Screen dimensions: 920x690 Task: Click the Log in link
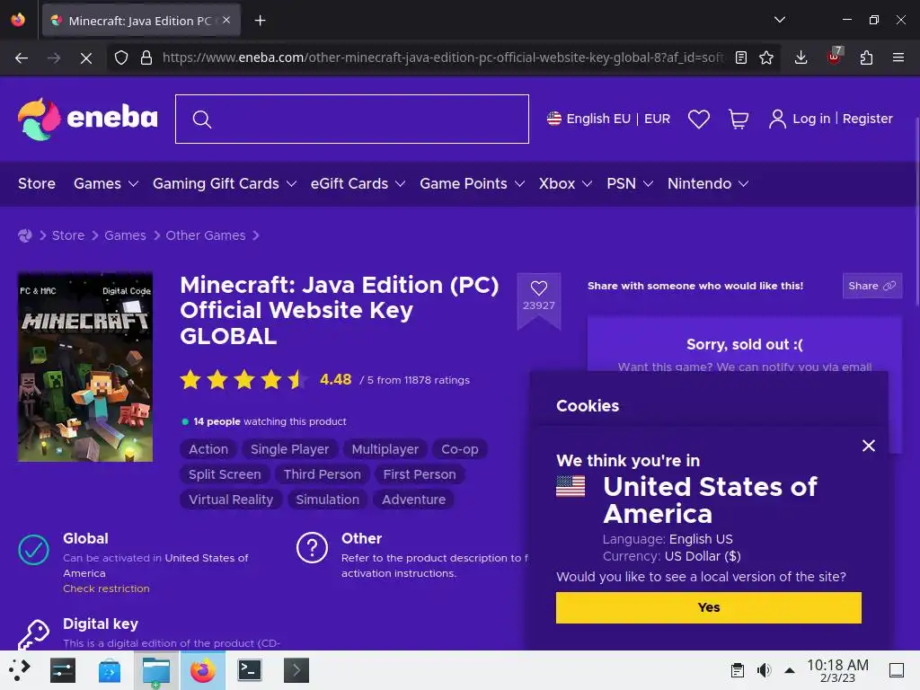(x=811, y=119)
